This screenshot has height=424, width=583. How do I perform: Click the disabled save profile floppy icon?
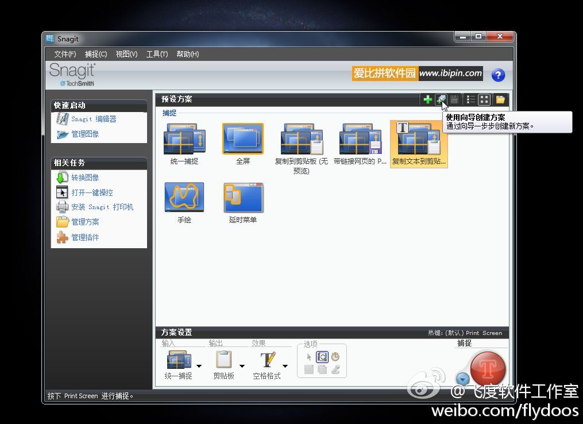[454, 99]
